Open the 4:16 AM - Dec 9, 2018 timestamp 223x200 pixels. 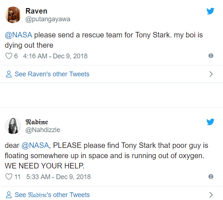[x=55, y=56]
